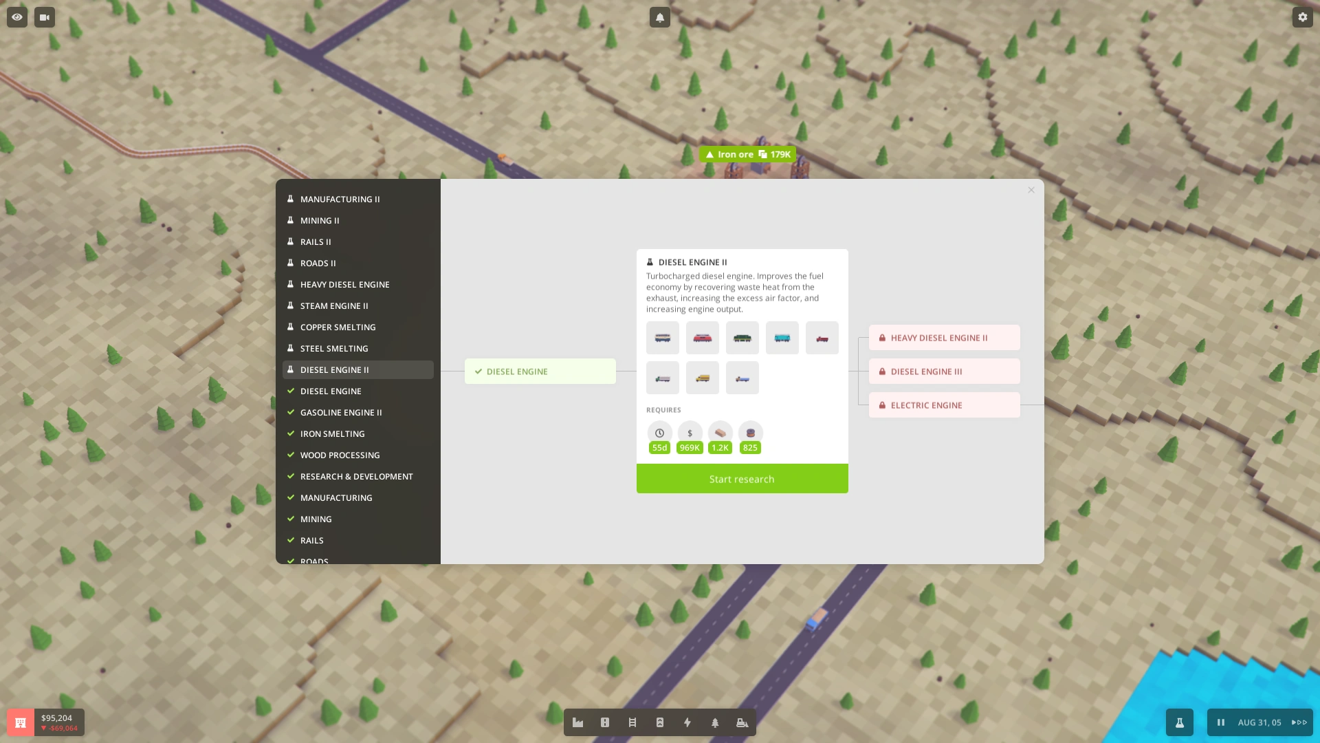Open research flask button

1179,722
